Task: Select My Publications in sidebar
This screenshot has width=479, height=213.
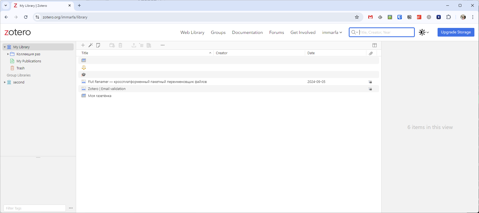Action: (29, 61)
